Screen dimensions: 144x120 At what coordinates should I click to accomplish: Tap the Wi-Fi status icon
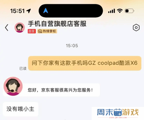[x=120, y=11]
